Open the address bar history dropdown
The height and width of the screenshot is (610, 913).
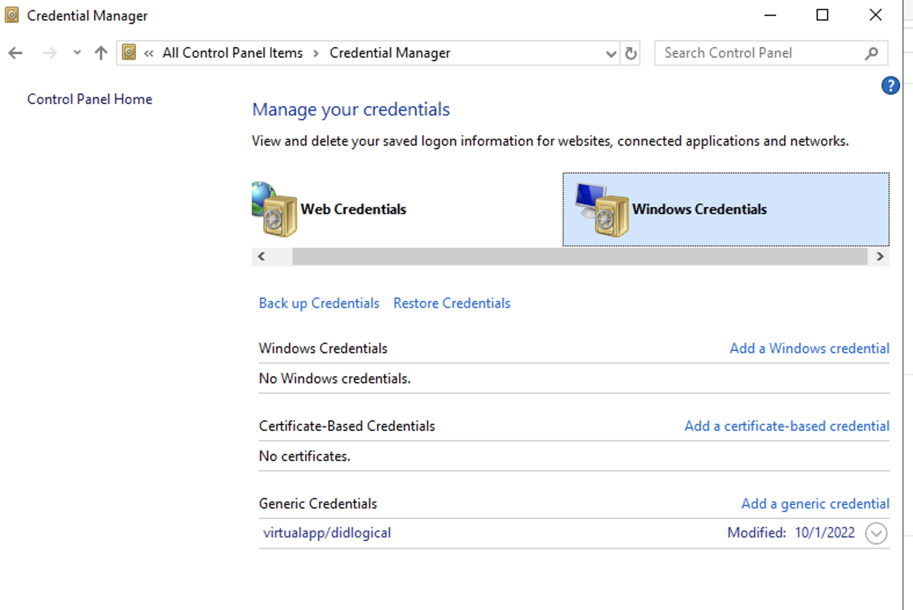(x=610, y=53)
